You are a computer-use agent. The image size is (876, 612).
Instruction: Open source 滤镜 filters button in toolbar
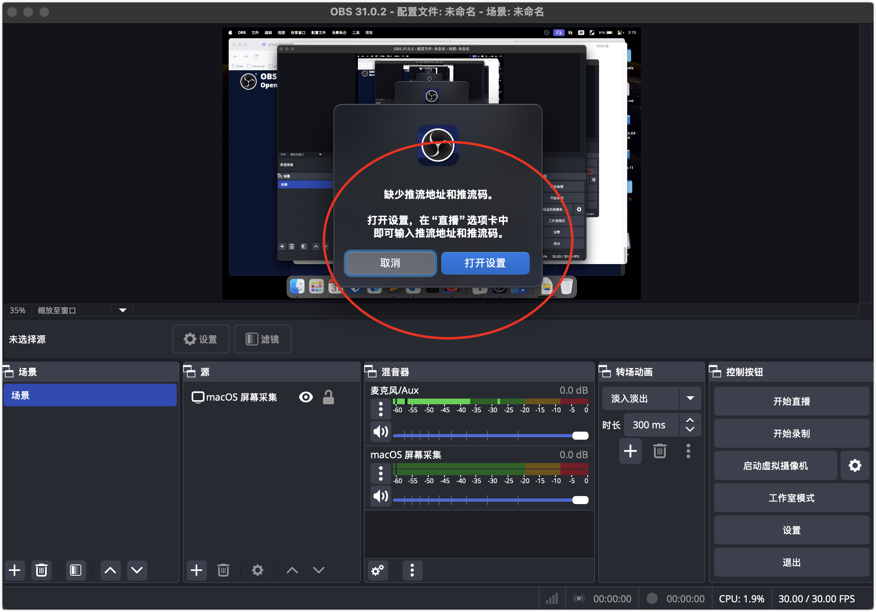(x=262, y=339)
